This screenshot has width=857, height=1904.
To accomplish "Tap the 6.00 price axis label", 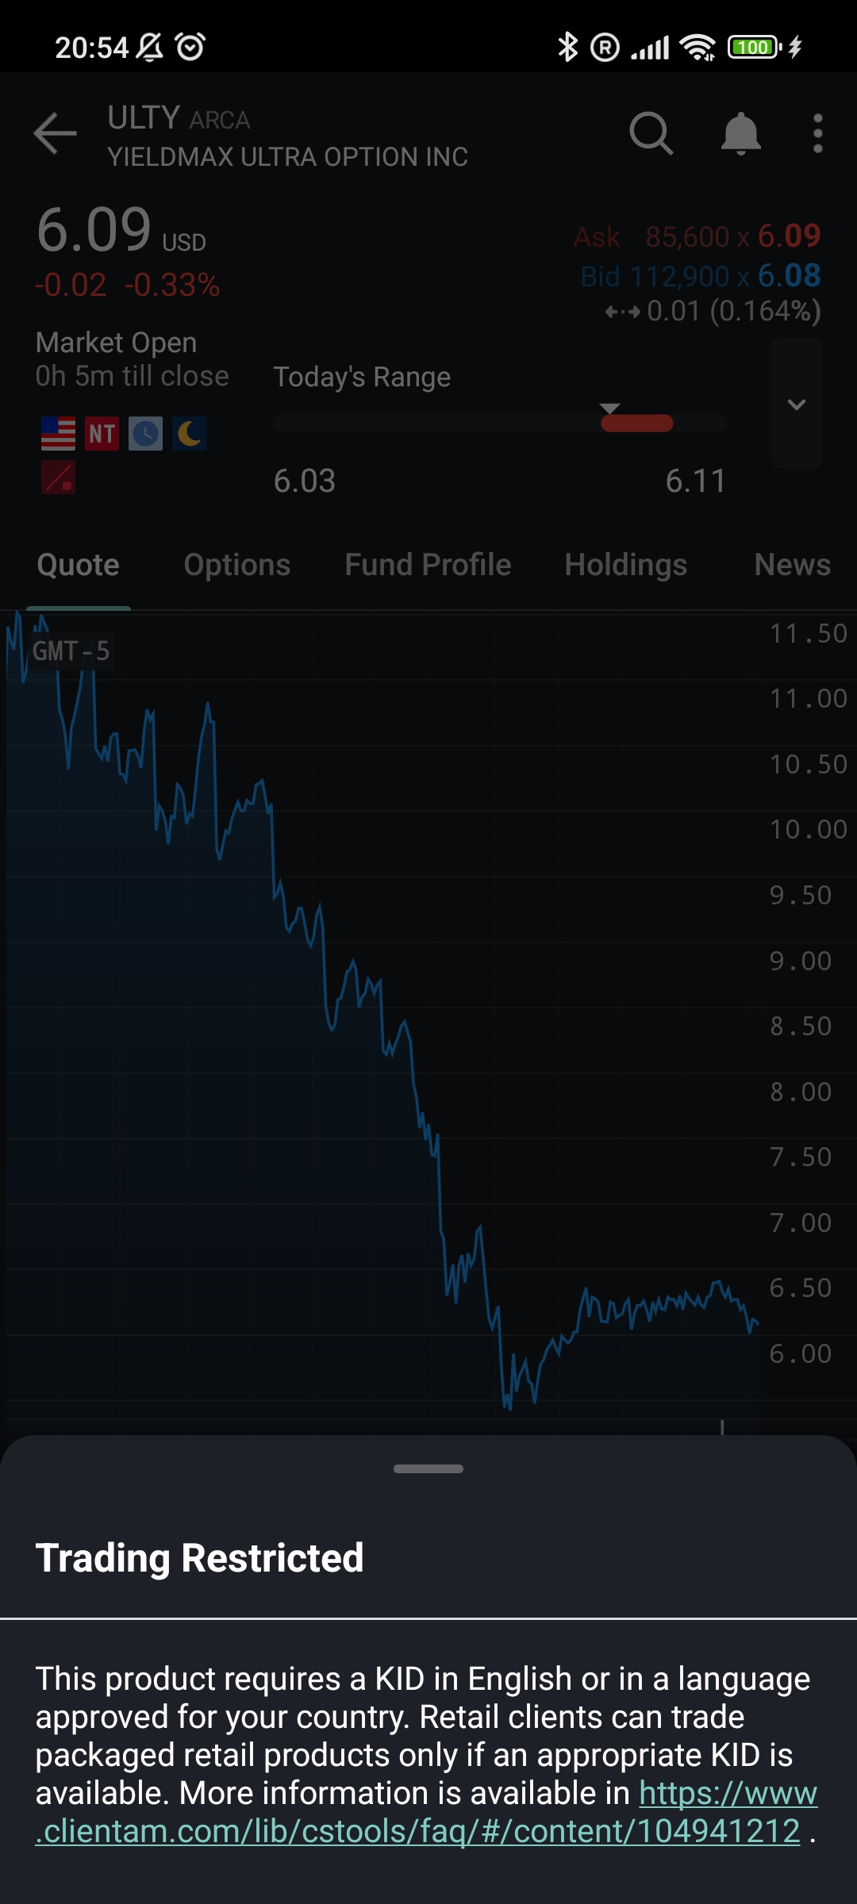I will (801, 1354).
